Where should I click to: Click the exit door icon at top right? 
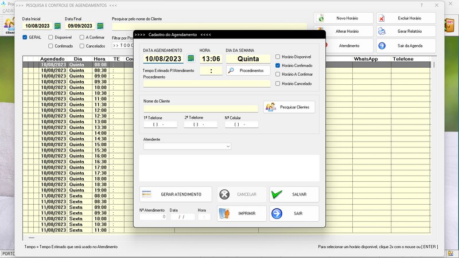click(x=450, y=26)
